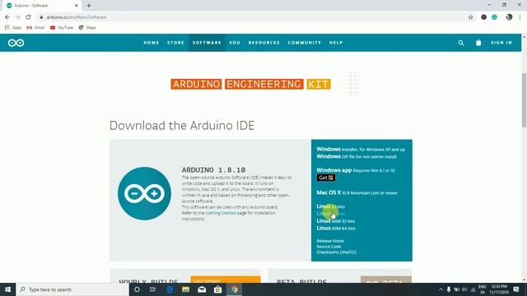The width and height of the screenshot is (527, 296).
Task: Download Windows ZIP for non admin install
Action: 357,156
